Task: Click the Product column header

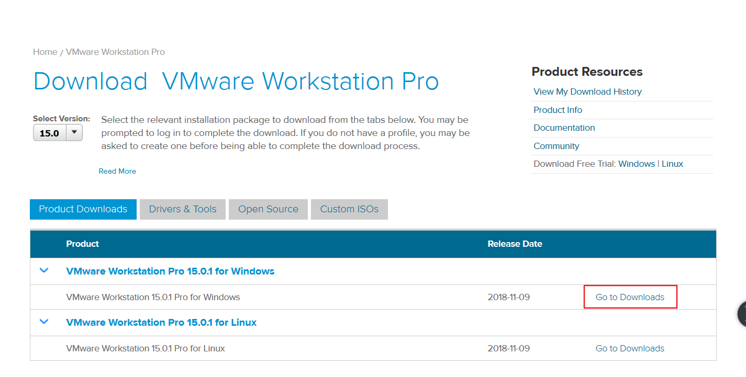Action: tap(83, 244)
